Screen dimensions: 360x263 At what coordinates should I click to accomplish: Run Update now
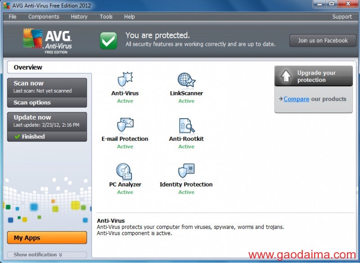[47, 122]
